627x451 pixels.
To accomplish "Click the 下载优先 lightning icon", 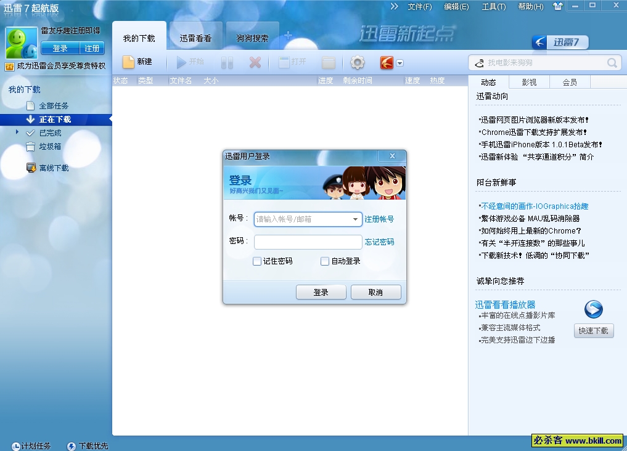I will (72, 446).
